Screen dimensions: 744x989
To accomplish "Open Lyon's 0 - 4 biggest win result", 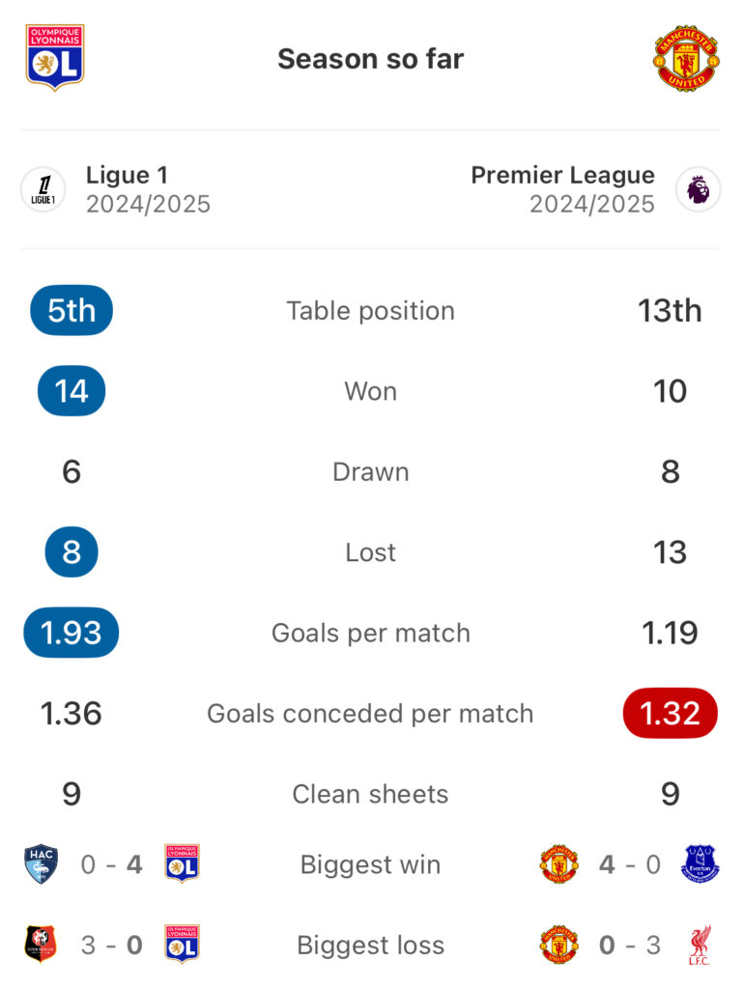I will coord(112,864).
